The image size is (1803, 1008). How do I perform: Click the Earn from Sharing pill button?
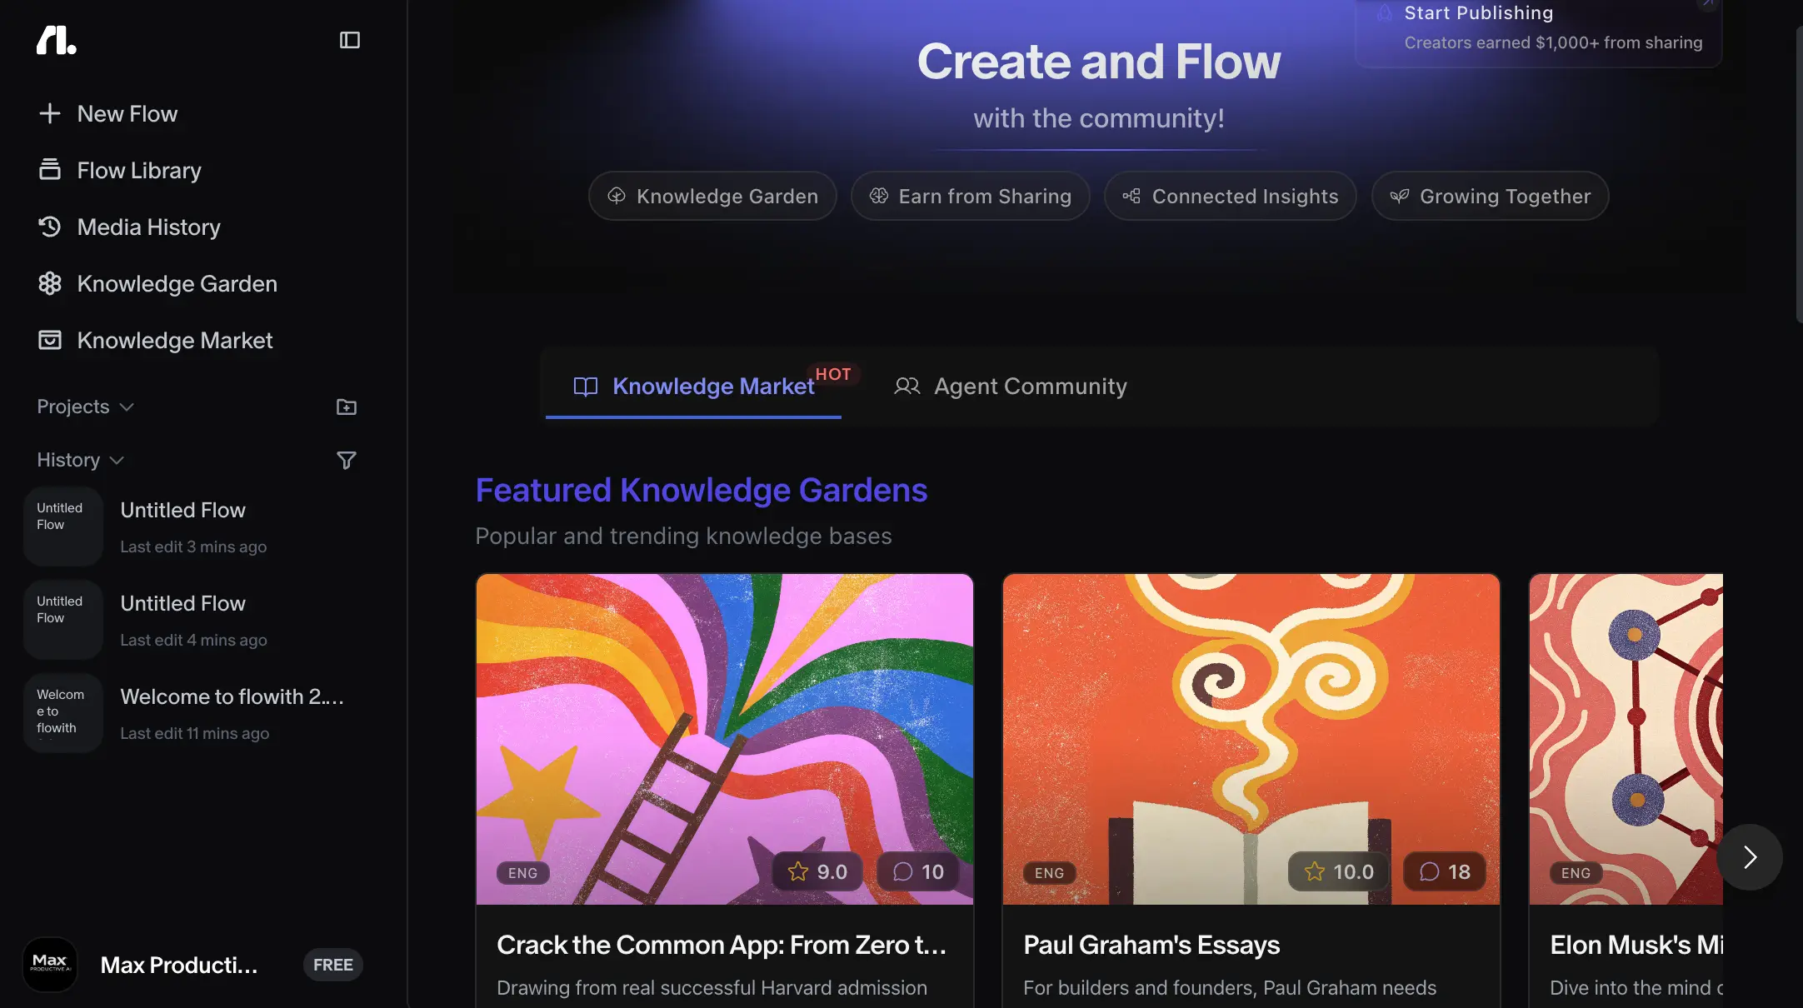click(x=971, y=196)
